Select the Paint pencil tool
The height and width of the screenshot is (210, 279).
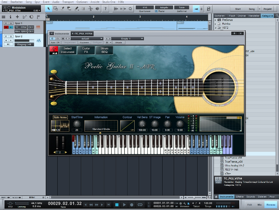77,9
